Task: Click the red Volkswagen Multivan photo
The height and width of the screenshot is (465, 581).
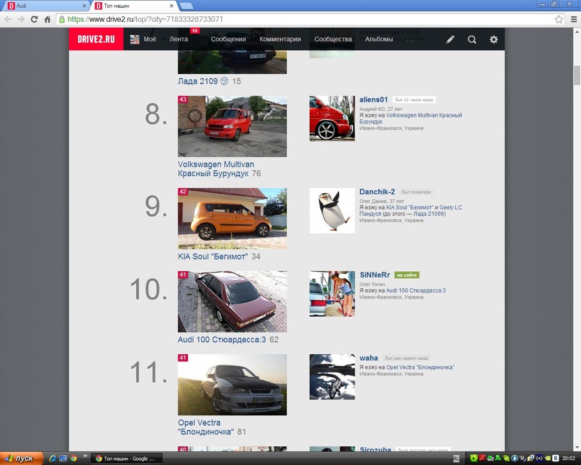Action: (232, 127)
